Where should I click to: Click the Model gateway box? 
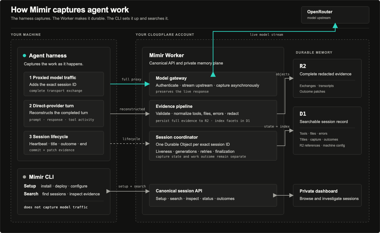pos(213,84)
